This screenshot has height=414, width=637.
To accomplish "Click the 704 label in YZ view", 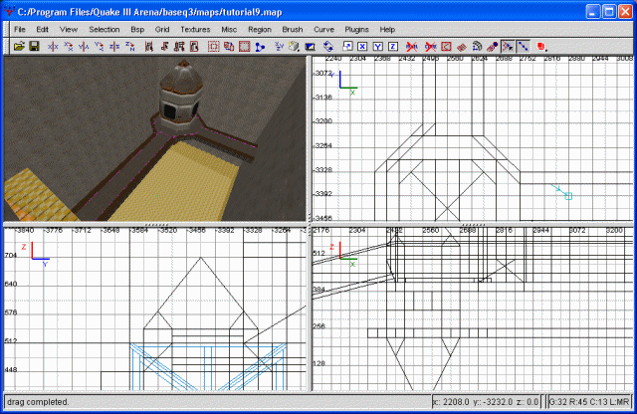I will point(11,255).
